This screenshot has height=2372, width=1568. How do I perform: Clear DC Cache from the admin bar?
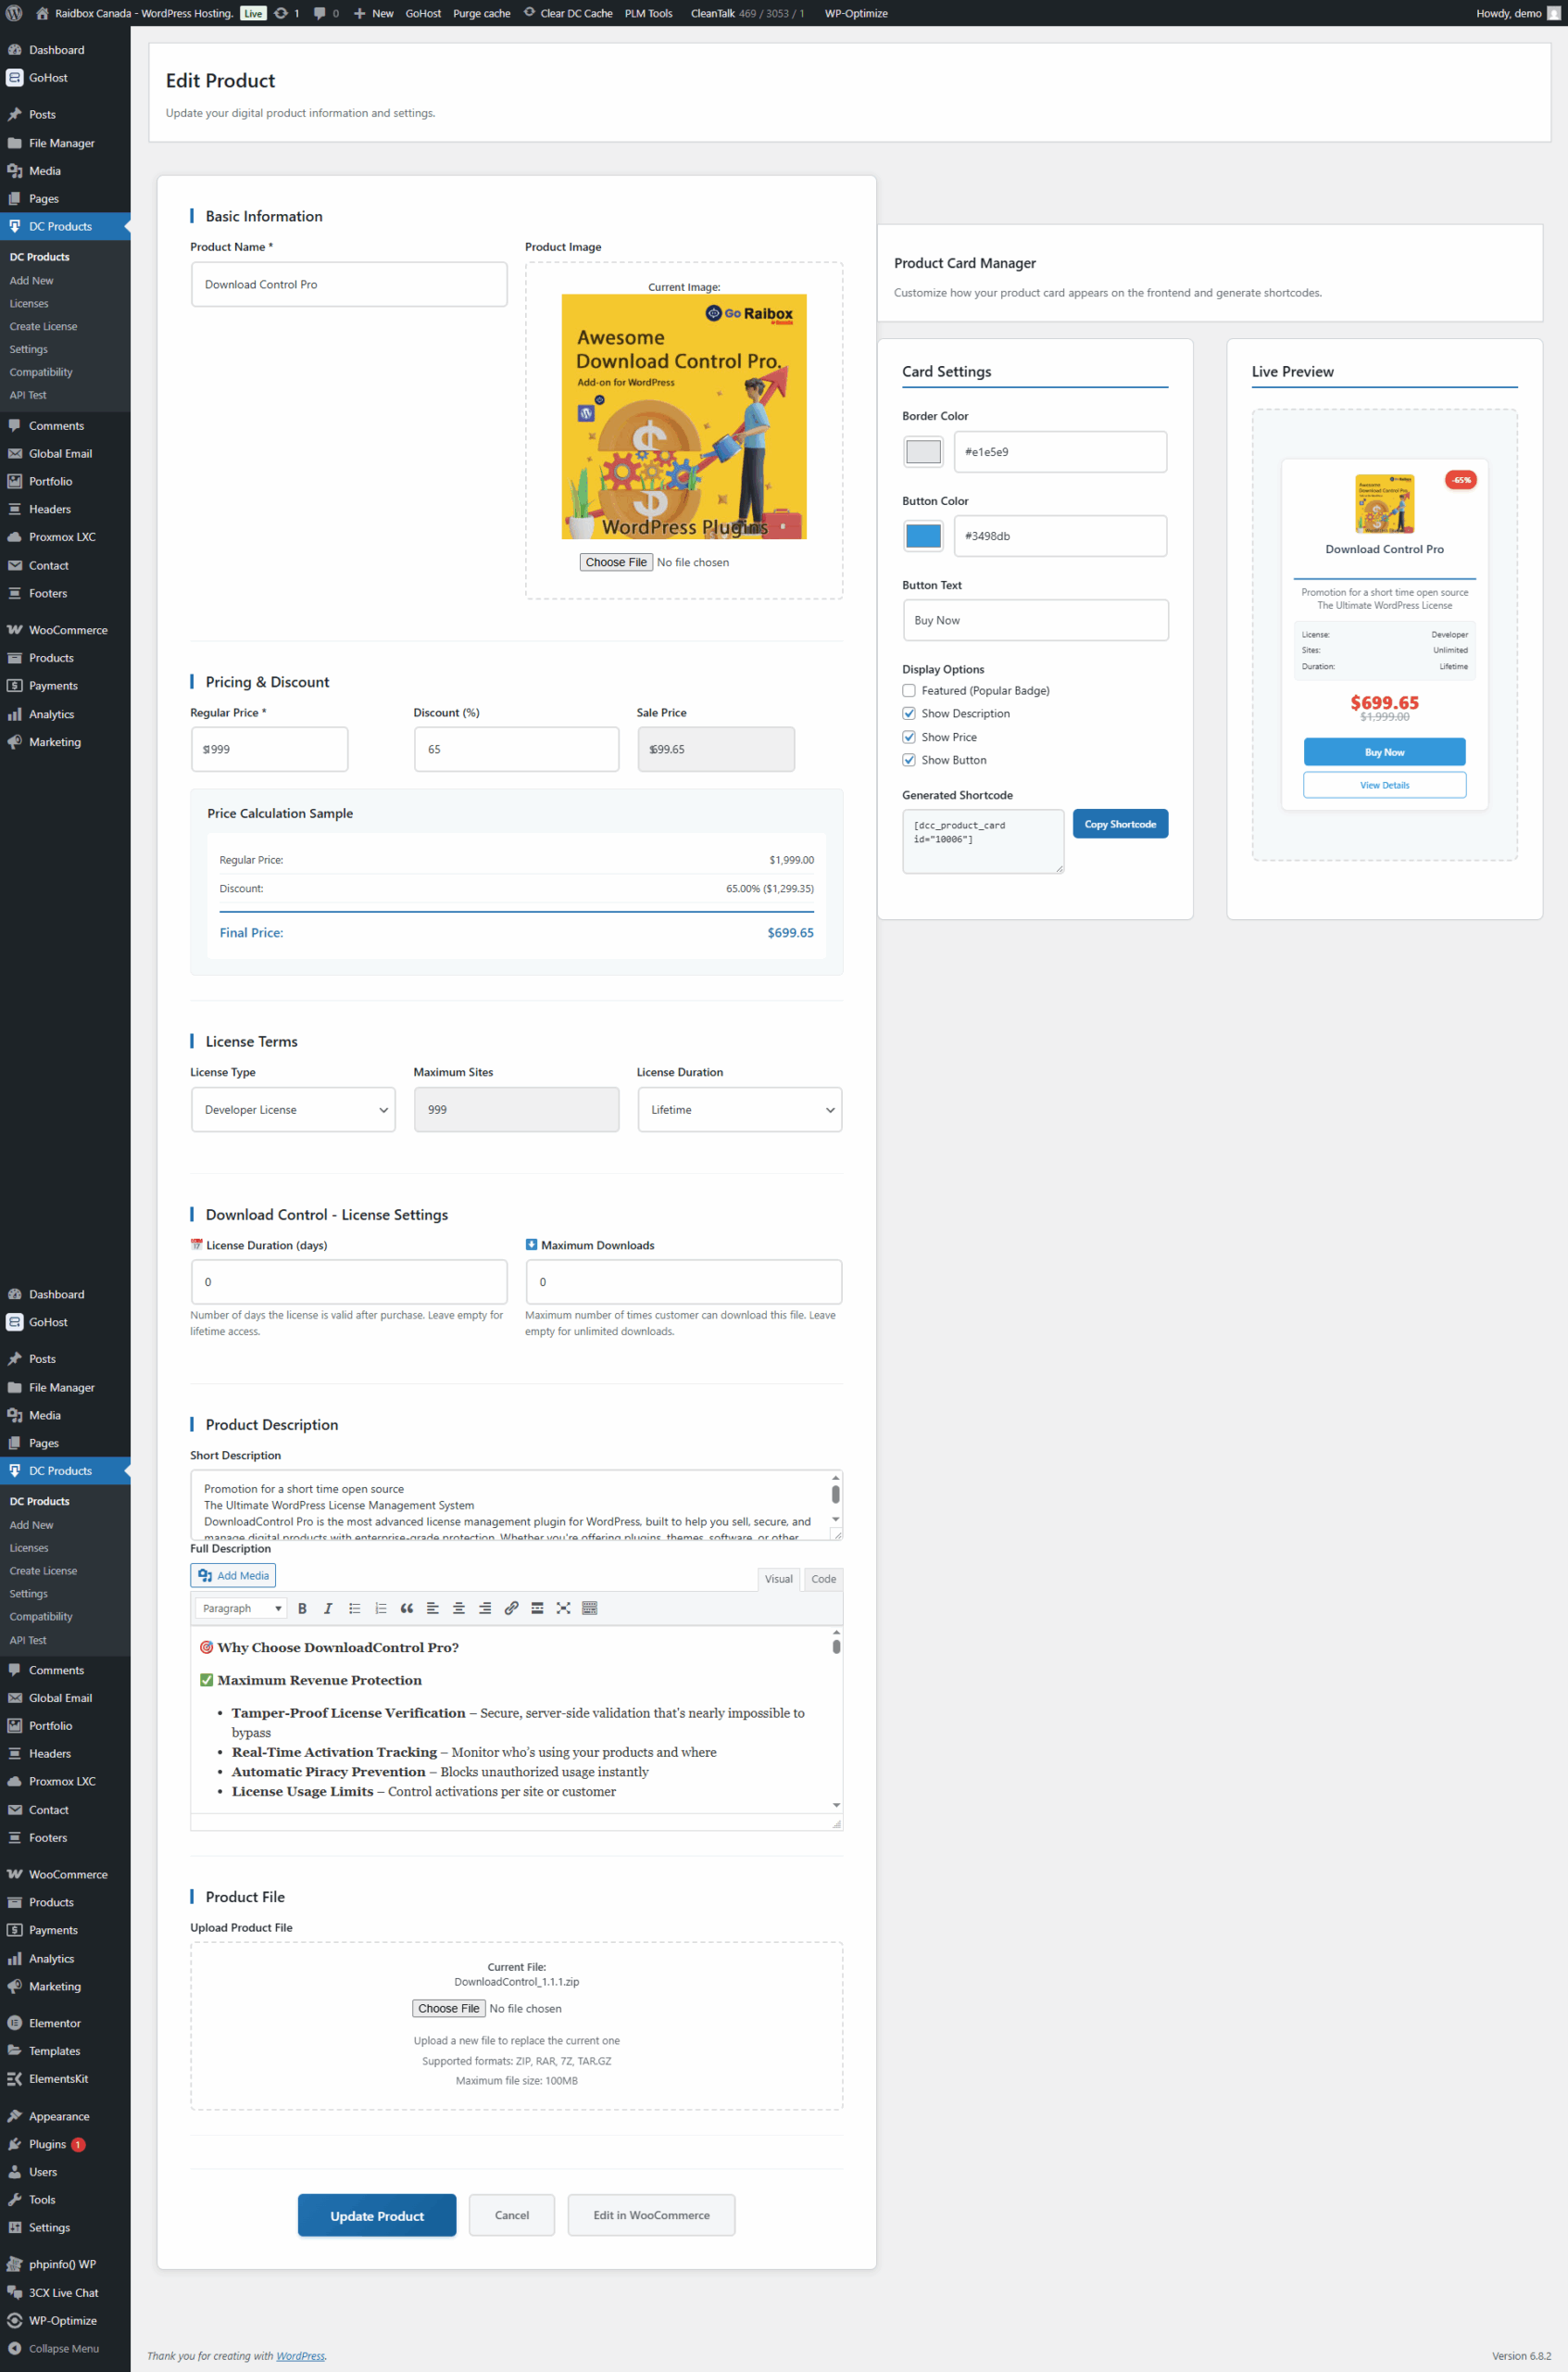tap(568, 13)
